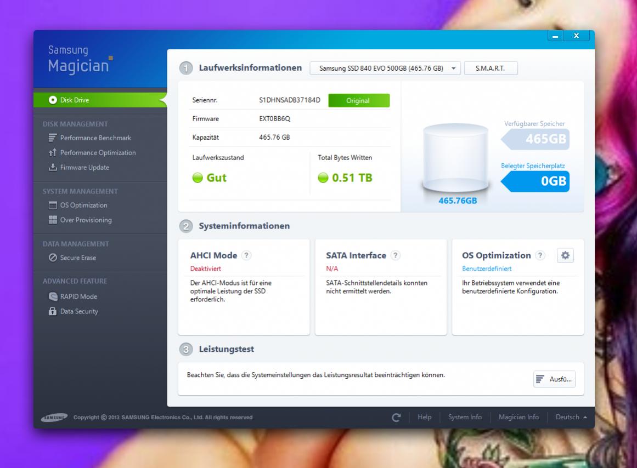This screenshot has width=637, height=468.
Task: Click the Disk Drive radio icon
Action: click(x=53, y=100)
